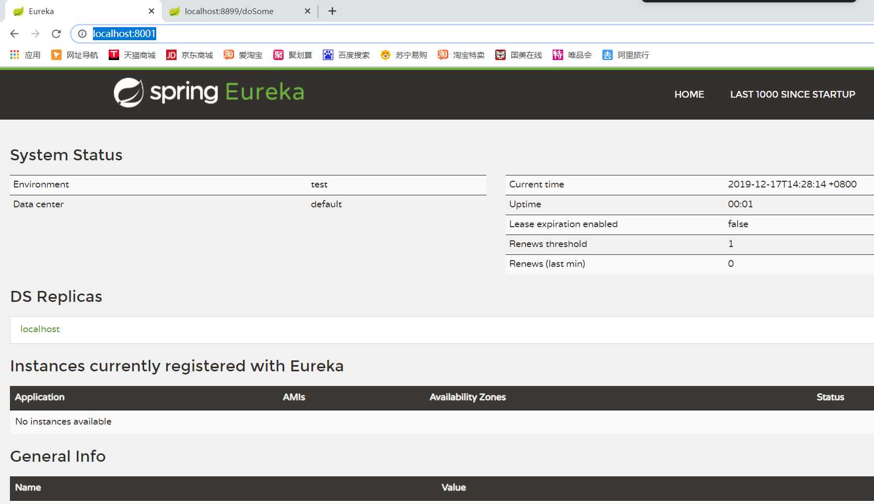The height and width of the screenshot is (504, 874).
Task: Open the 天猫商城 bookmark
Action: tap(132, 55)
